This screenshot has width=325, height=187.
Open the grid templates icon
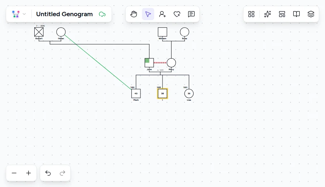pyautogui.click(x=251, y=14)
